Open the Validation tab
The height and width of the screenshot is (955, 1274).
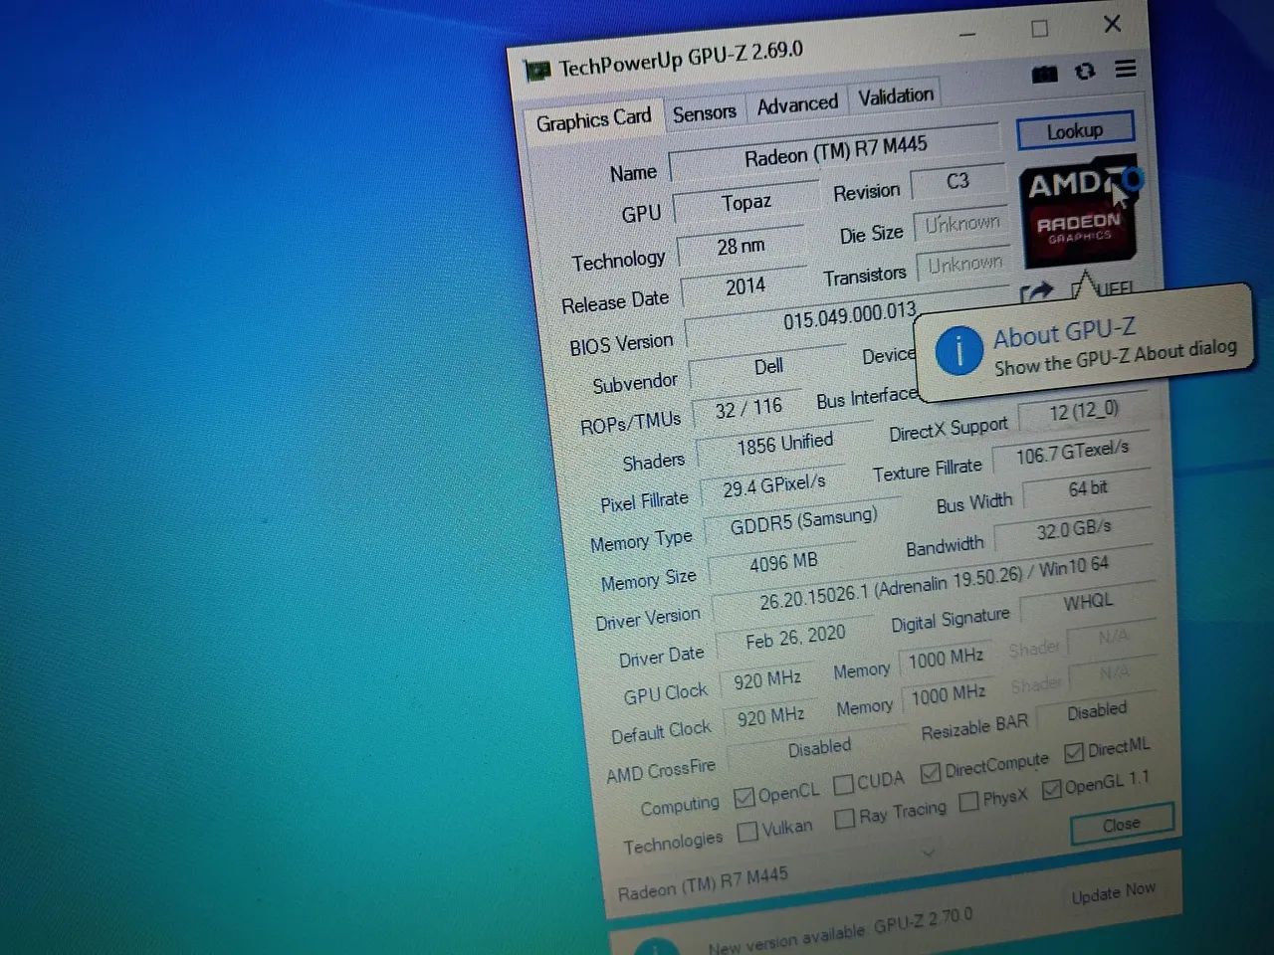coord(896,96)
